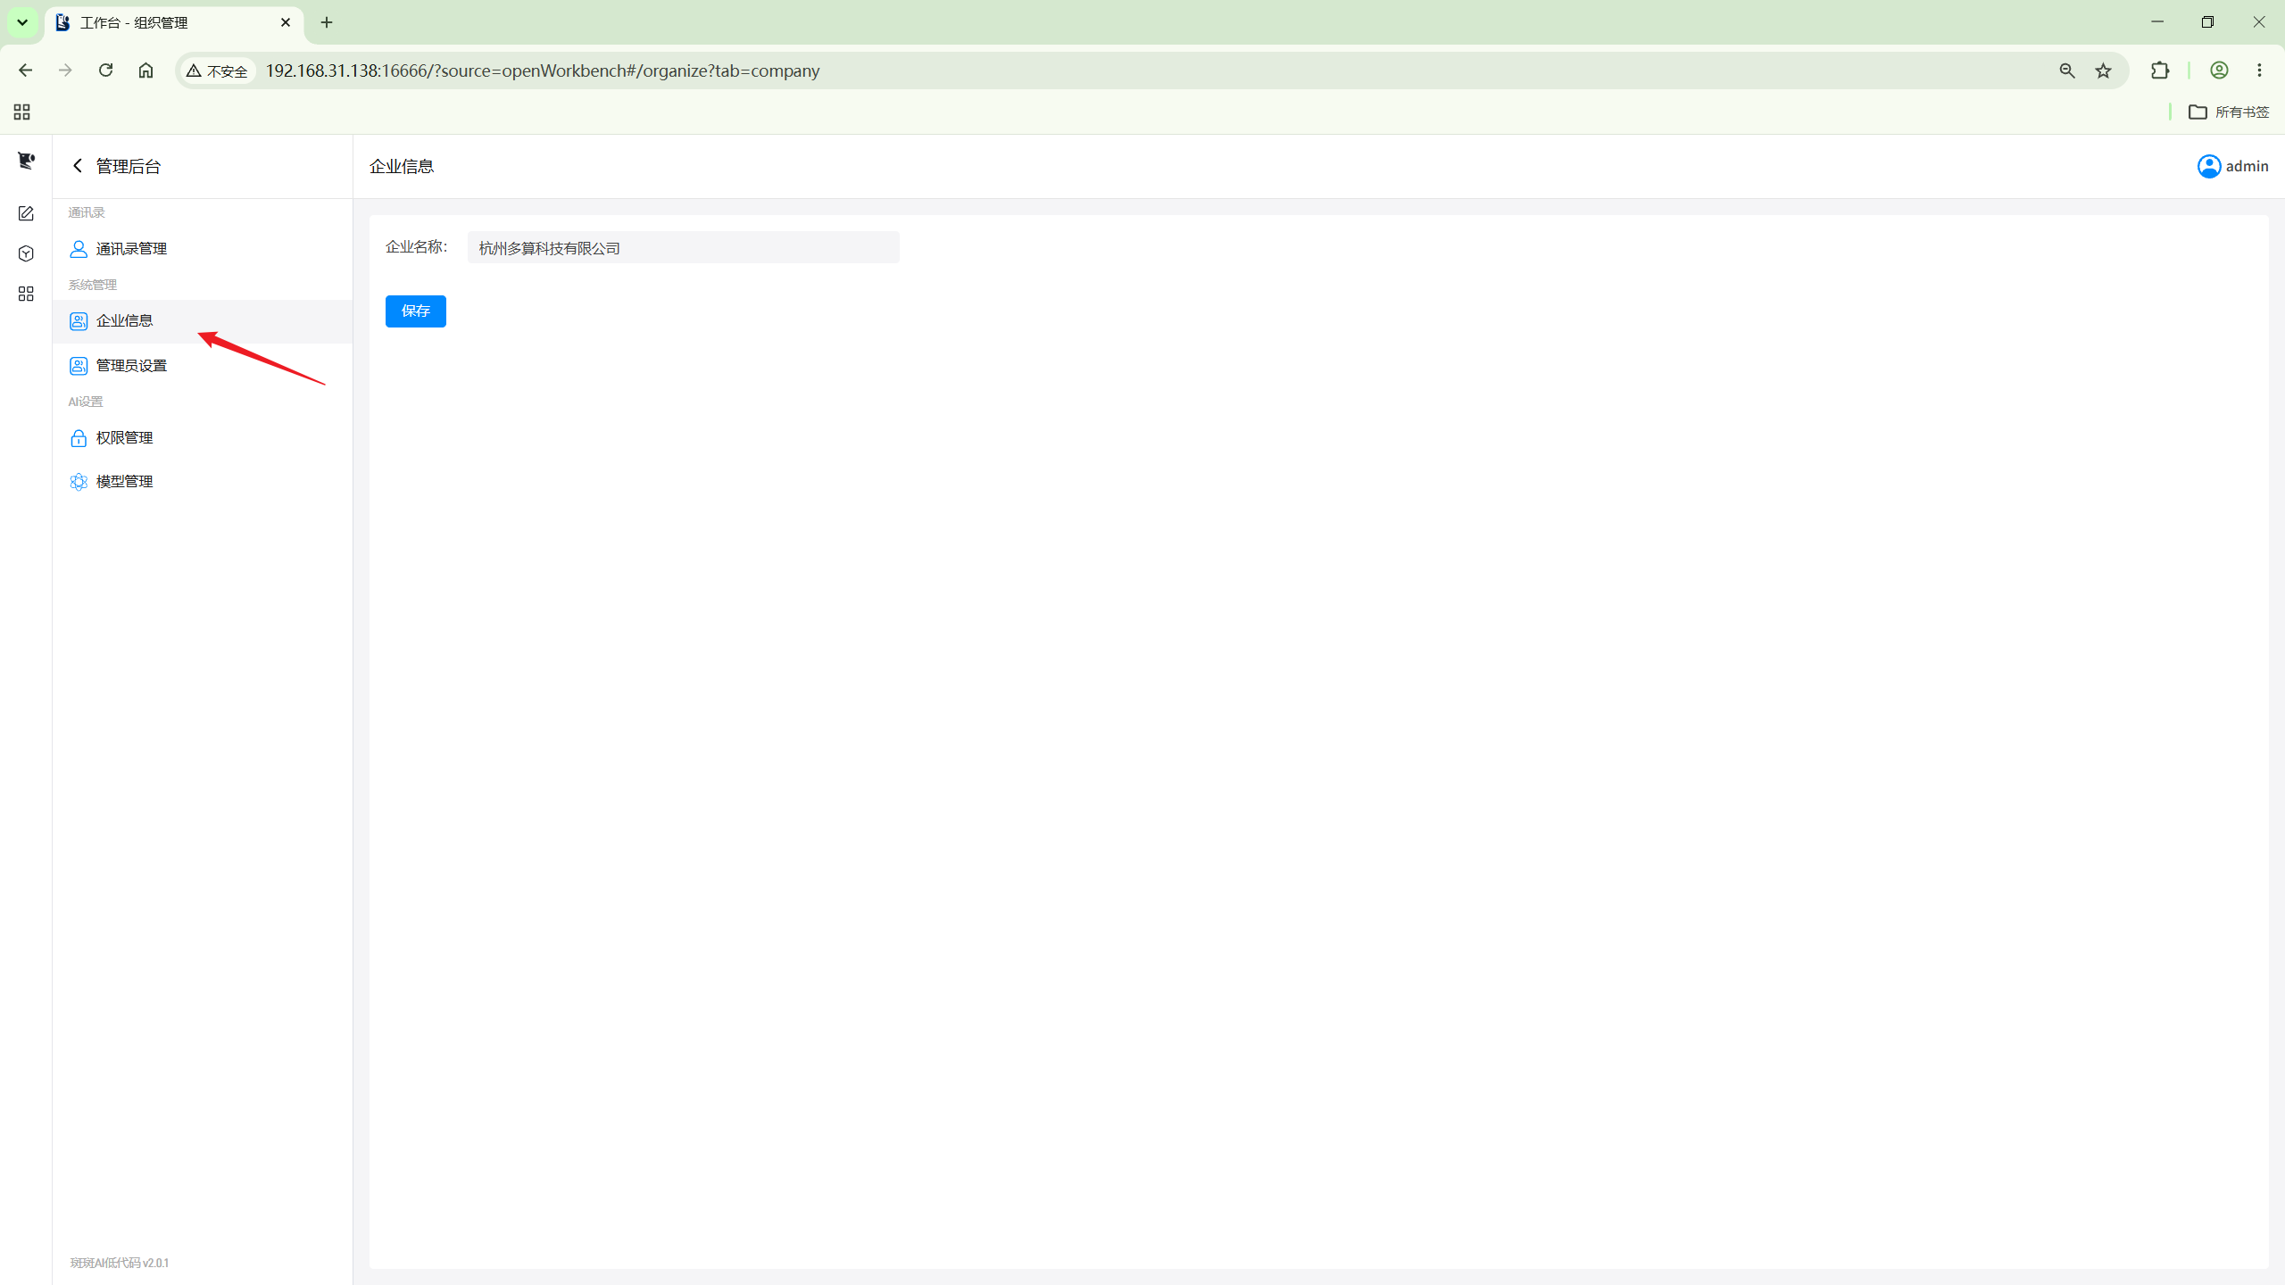
Task: Open the bookmarks bar apps grid icon
Action: (22, 112)
